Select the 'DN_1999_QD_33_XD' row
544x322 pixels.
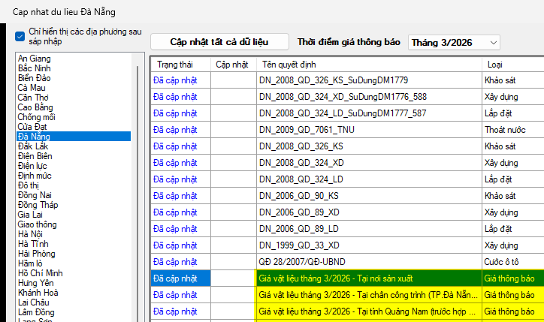(368, 245)
